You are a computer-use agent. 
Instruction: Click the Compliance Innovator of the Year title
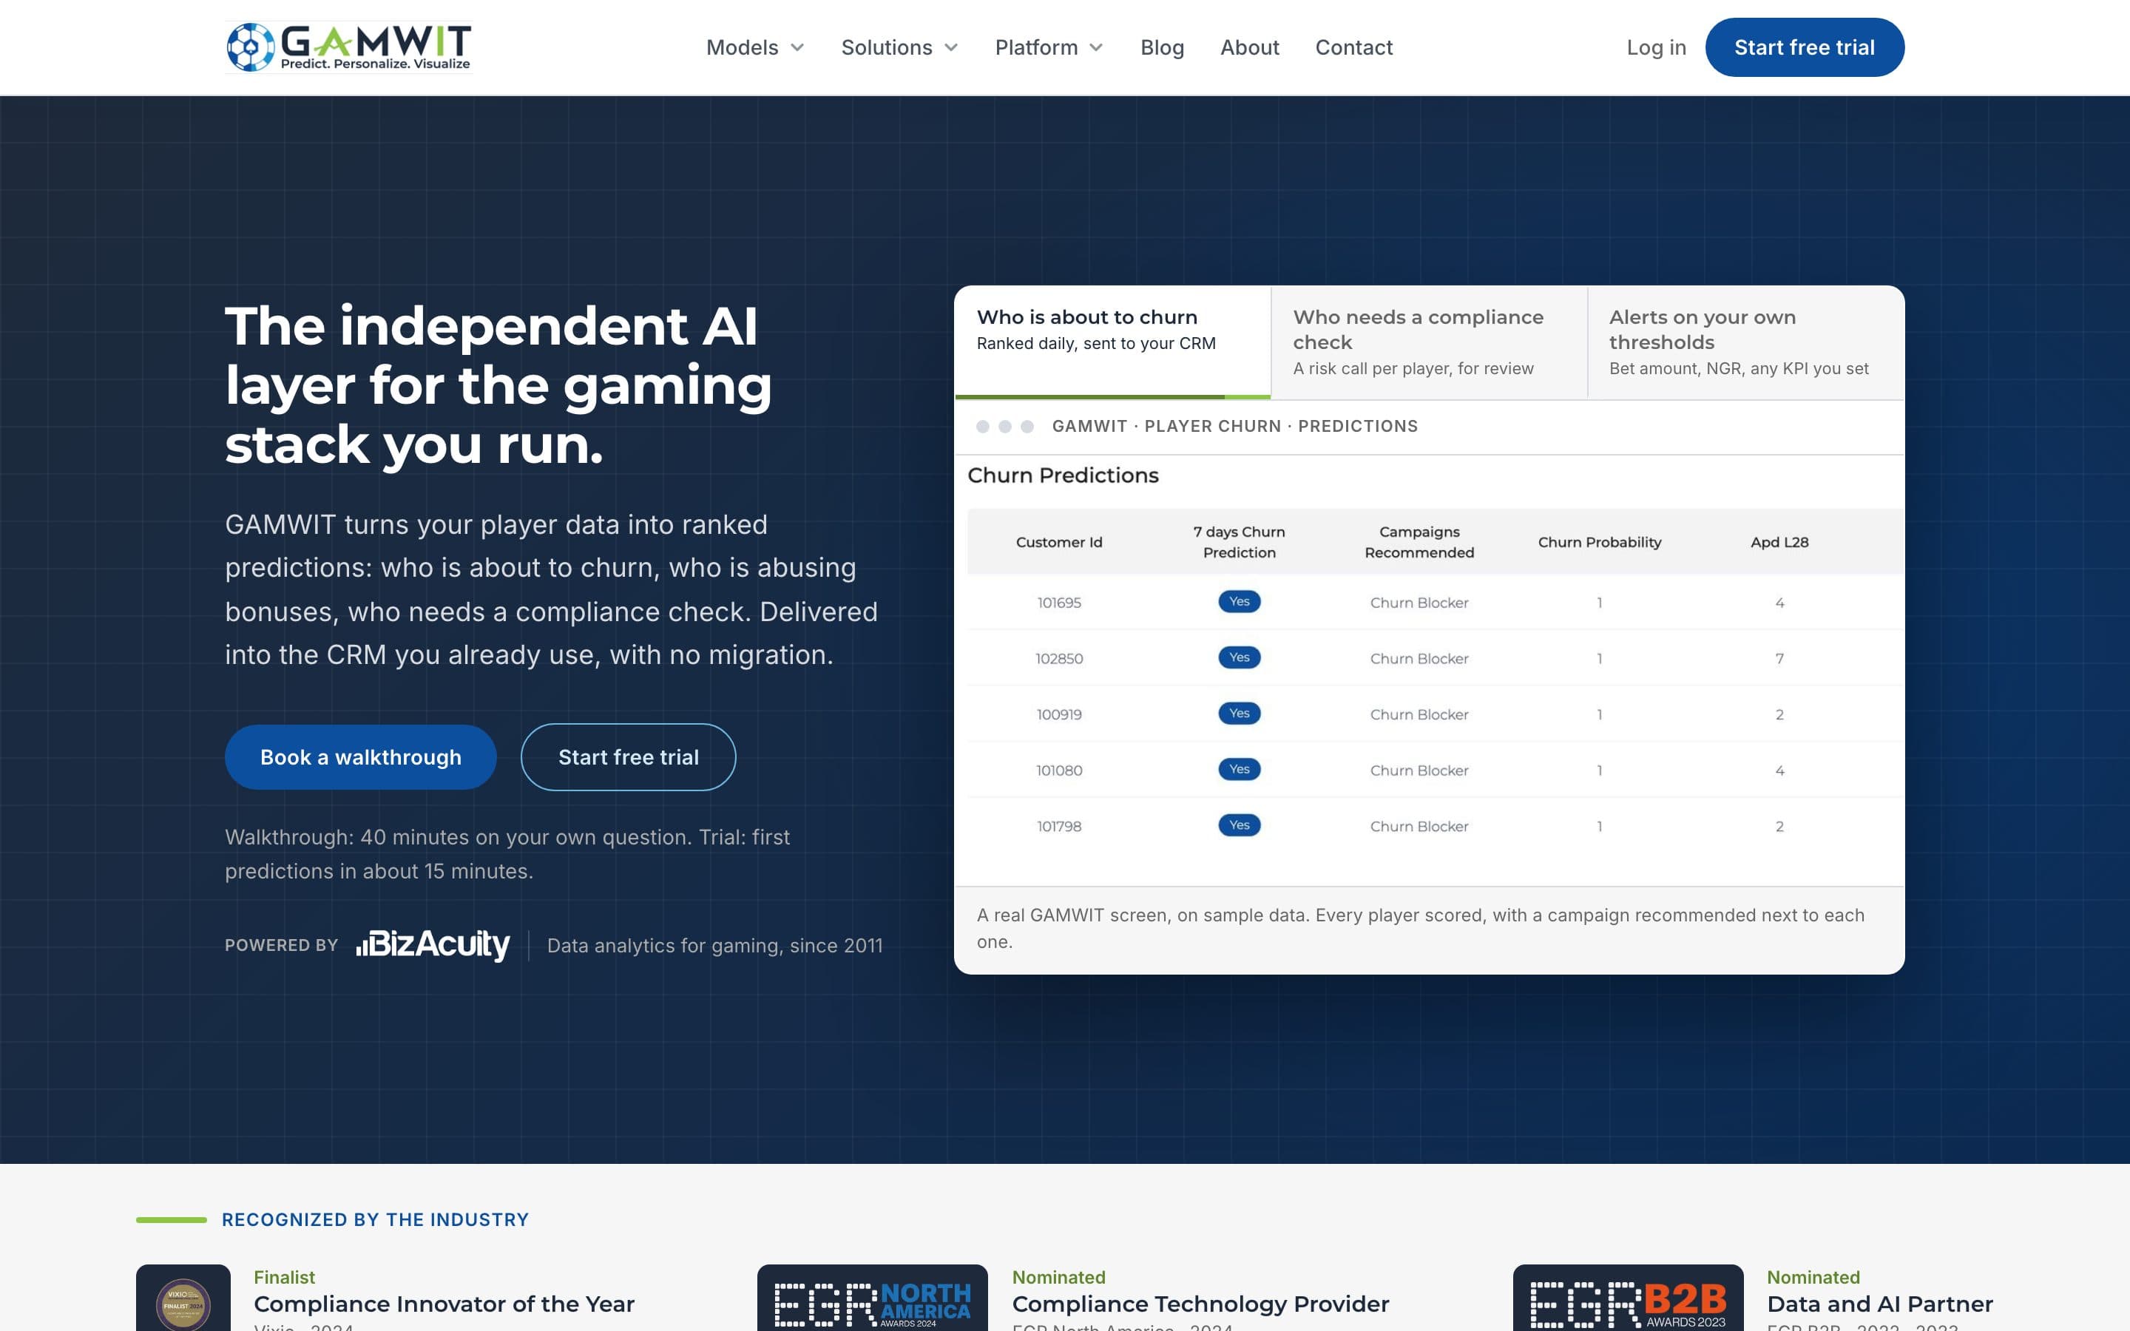pyautogui.click(x=444, y=1304)
